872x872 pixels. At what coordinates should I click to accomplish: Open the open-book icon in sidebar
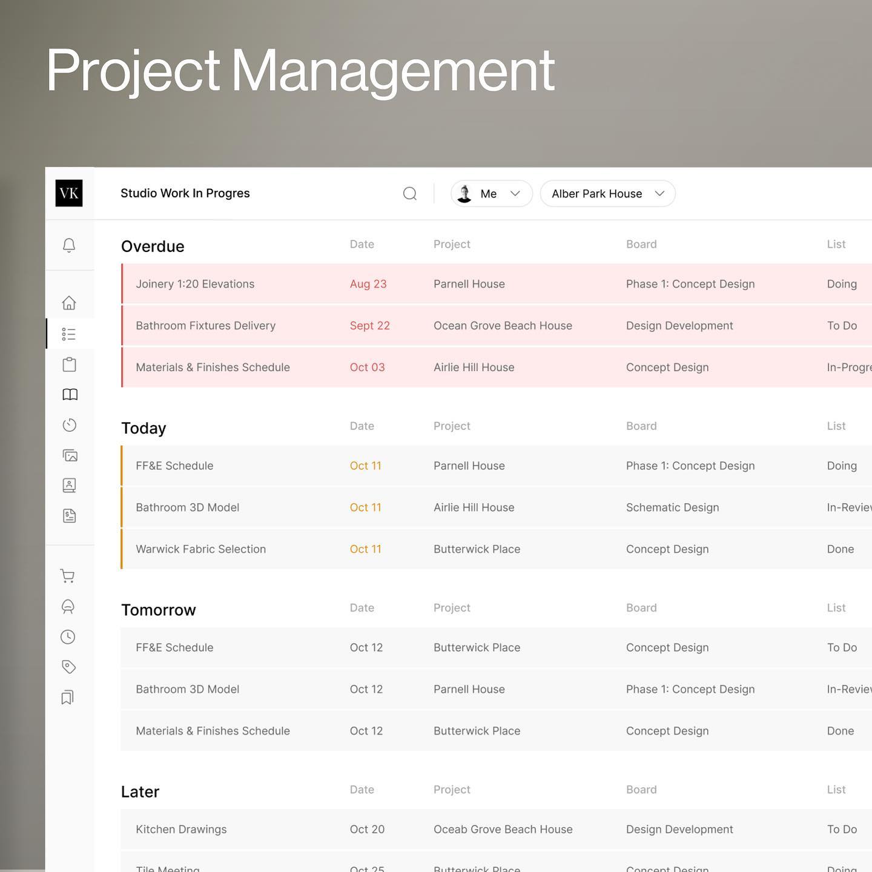tap(70, 394)
